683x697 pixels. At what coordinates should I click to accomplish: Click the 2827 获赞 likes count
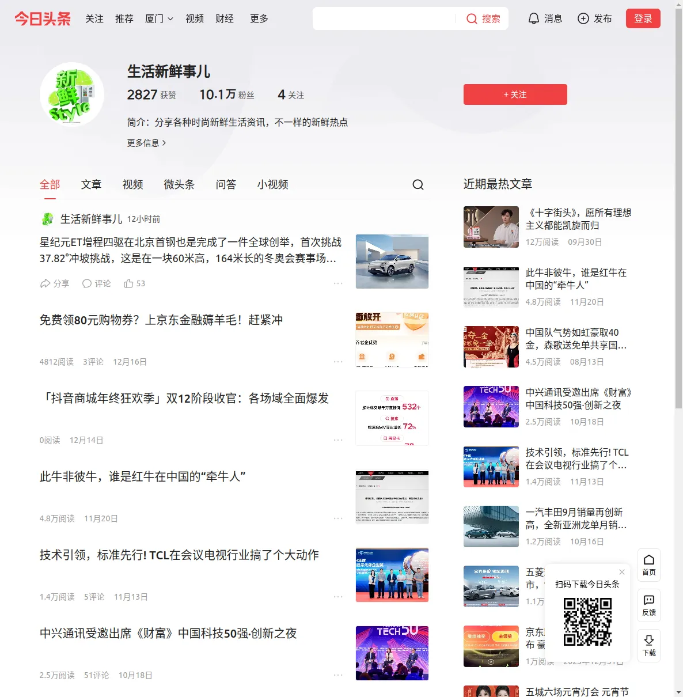(x=152, y=94)
